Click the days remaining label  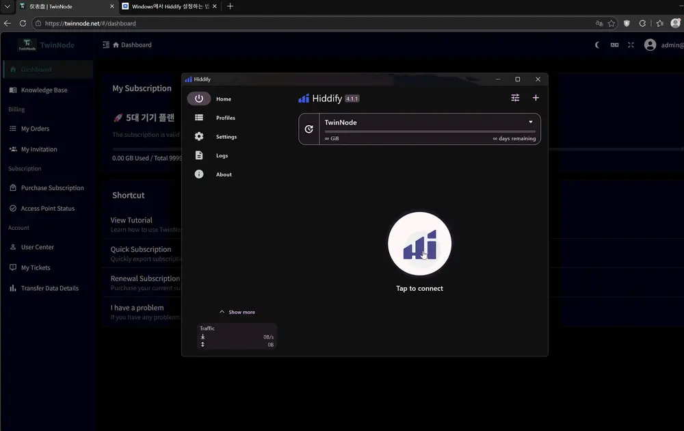pyautogui.click(x=514, y=138)
